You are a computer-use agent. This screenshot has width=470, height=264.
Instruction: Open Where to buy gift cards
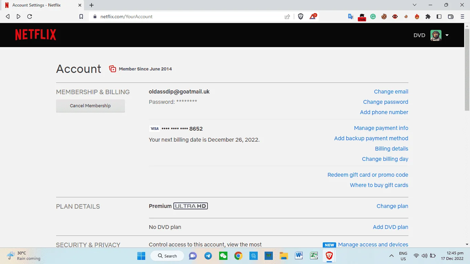pyautogui.click(x=379, y=185)
